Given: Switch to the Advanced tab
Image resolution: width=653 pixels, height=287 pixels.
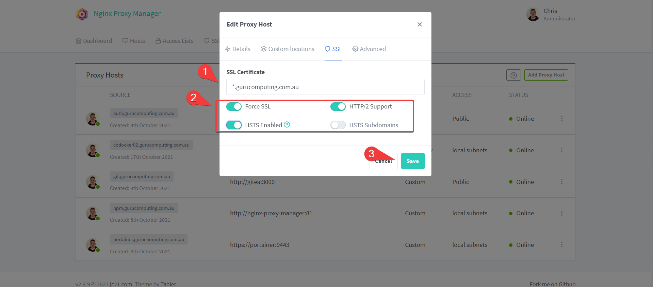Looking at the screenshot, I should [x=369, y=49].
